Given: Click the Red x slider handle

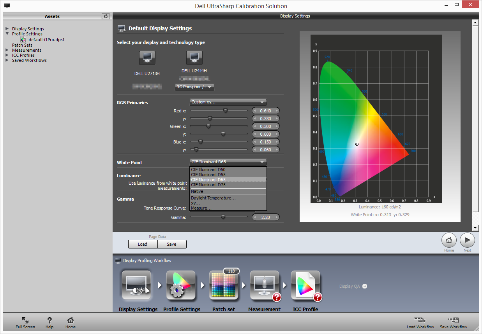Looking at the screenshot, I should (225, 110).
